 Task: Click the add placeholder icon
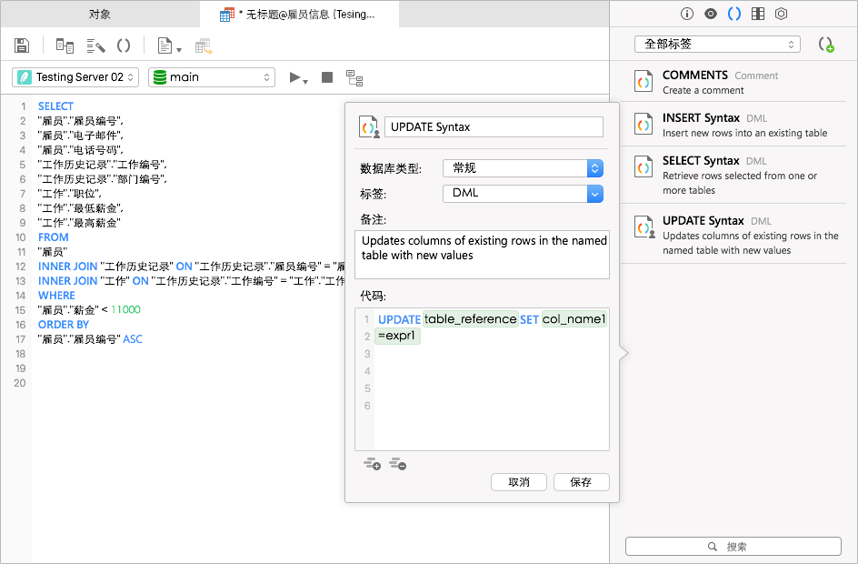372,464
